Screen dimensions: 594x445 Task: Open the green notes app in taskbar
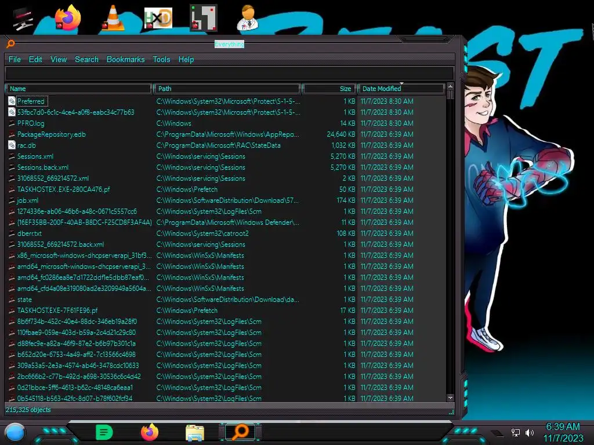[104, 432]
